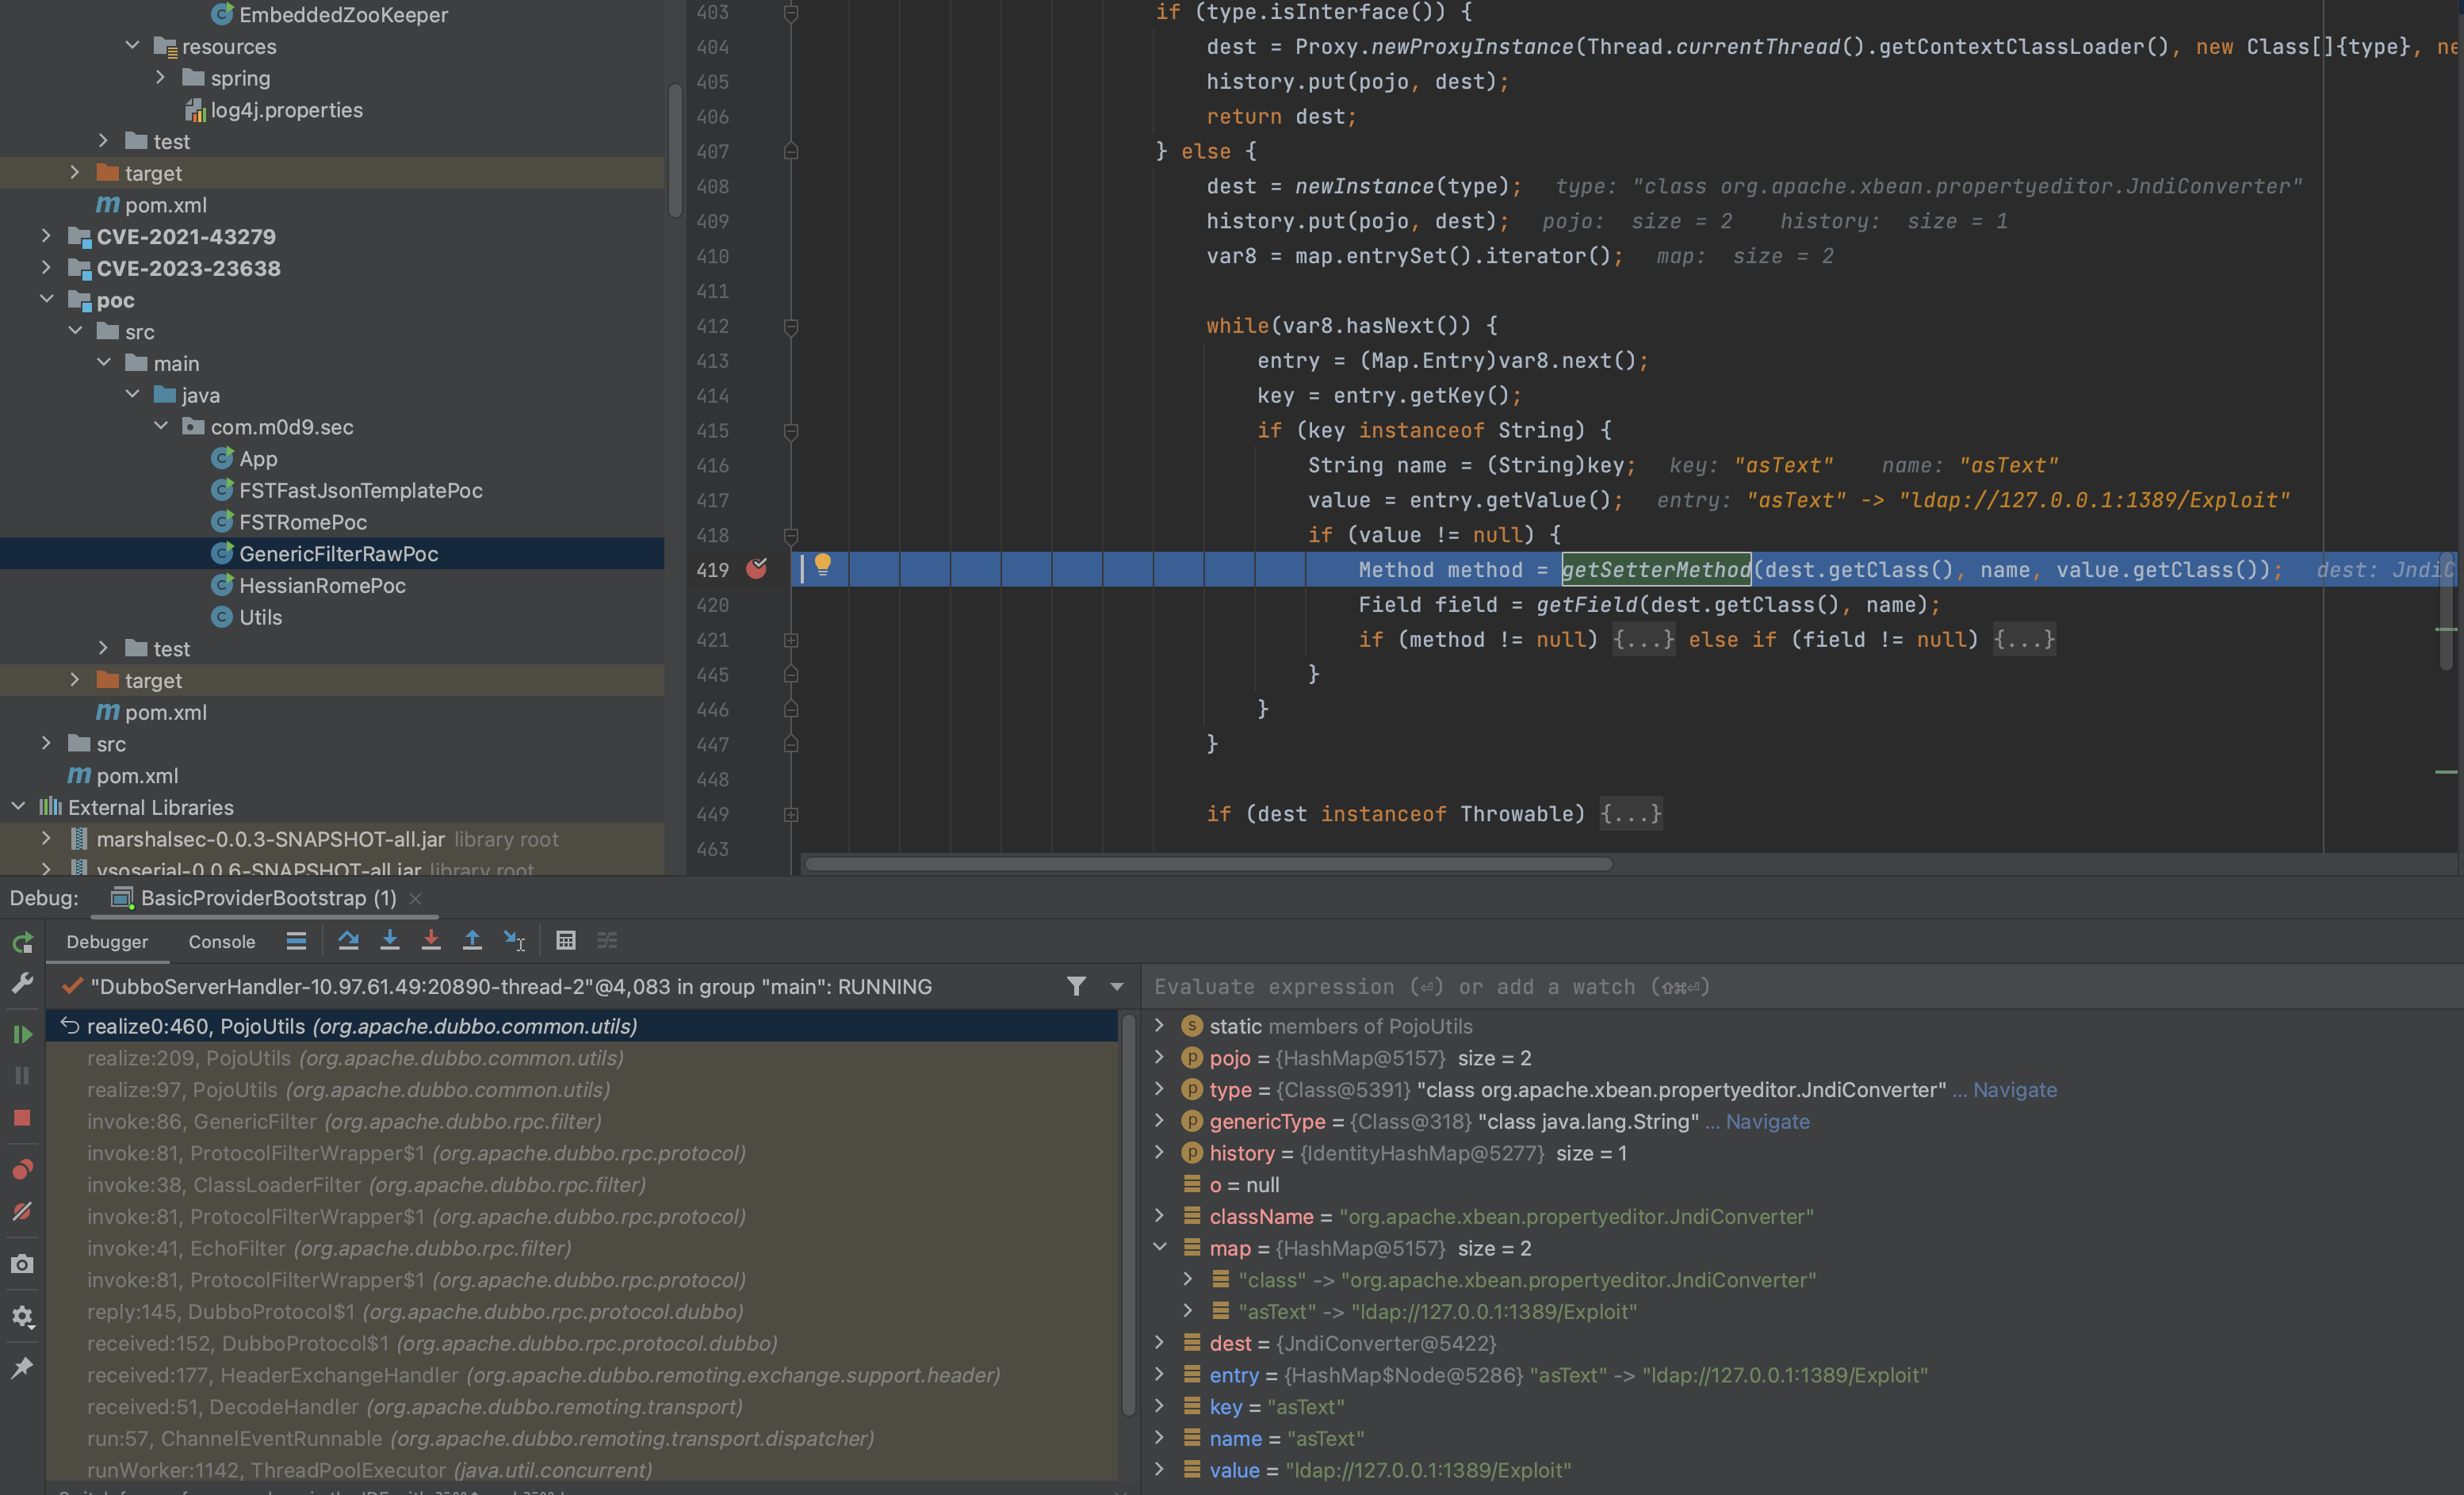Collapse the poc module folder
The width and height of the screenshot is (2464, 1495).
(46, 299)
